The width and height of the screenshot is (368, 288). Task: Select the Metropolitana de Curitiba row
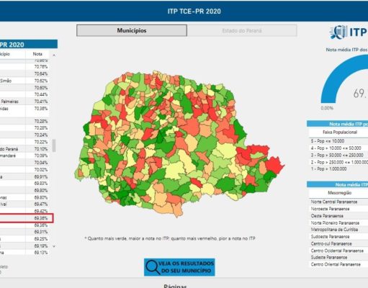[x=338, y=230]
